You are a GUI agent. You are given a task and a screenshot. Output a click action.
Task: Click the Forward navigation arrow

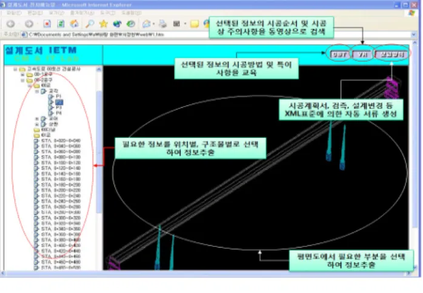point(29,24)
